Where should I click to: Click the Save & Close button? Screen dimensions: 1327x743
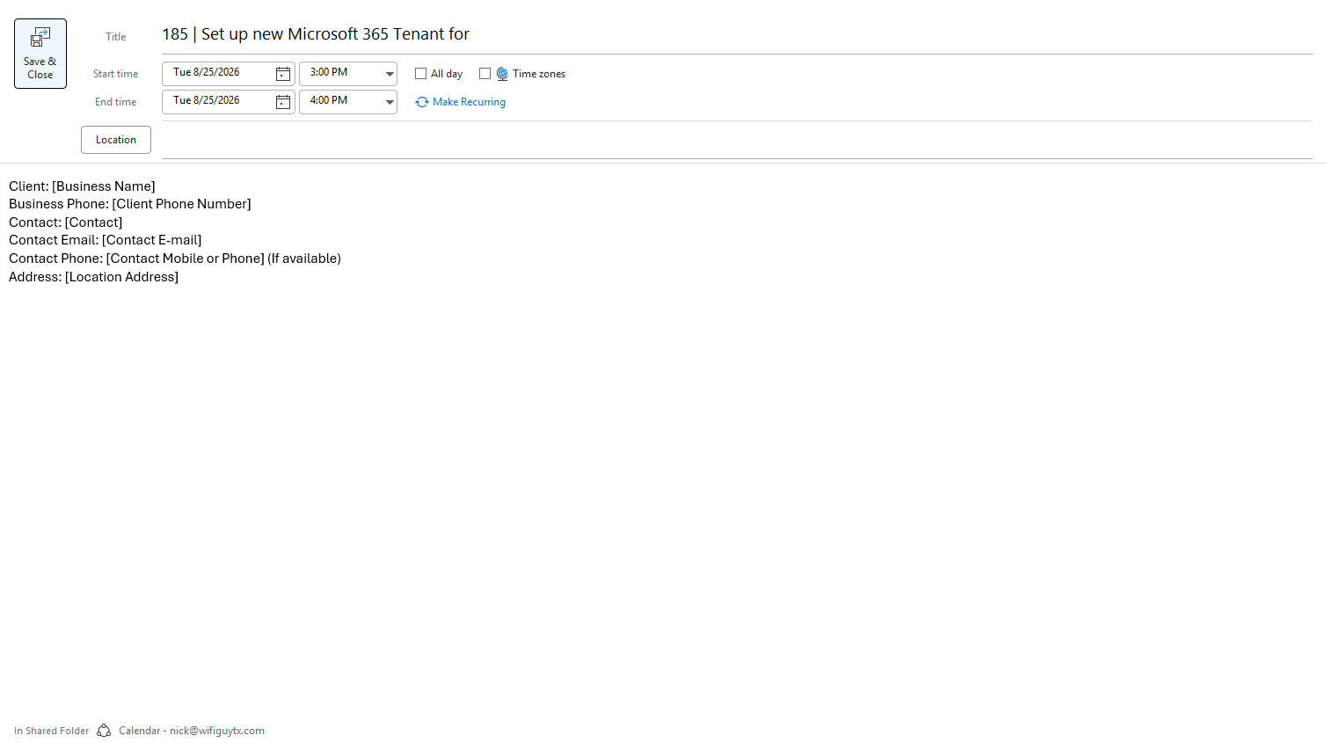click(40, 54)
